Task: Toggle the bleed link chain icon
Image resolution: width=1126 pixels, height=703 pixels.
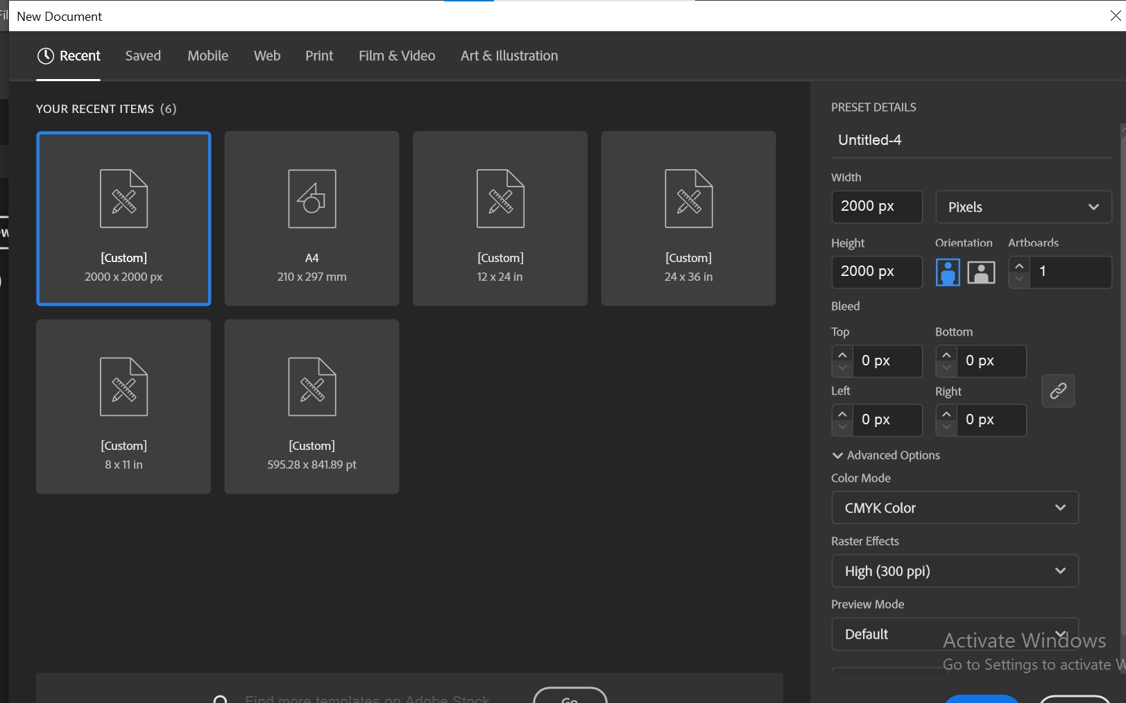Action: (1058, 391)
